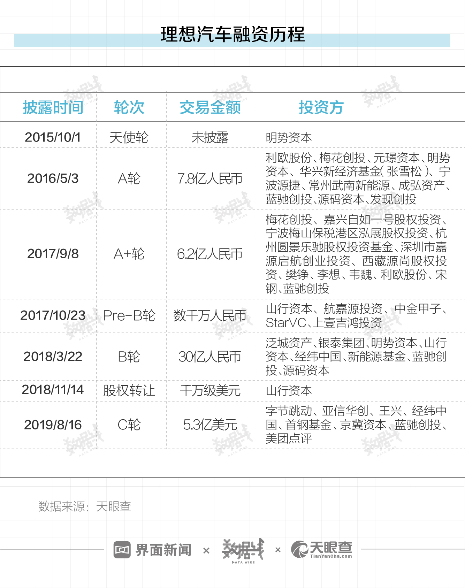Click the A+轮 round cell
Image resolution: width=465 pixels, height=588 pixels.
(129, 254)
